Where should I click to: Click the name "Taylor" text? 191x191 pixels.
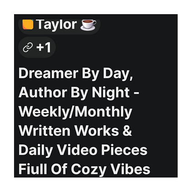[56, 25]
